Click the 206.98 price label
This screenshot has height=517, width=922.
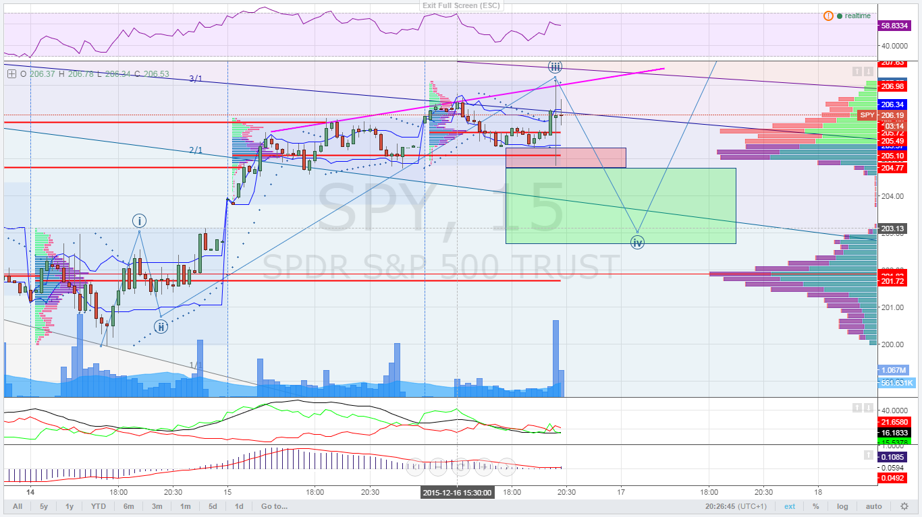coord(892,86)
